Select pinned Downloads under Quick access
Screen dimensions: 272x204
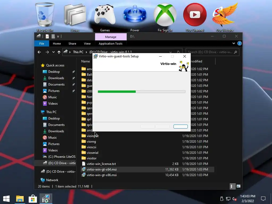[56, 78]
